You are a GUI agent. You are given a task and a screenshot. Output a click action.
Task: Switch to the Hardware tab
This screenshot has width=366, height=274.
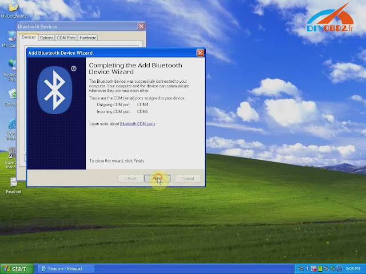click(x=87, y=38)
